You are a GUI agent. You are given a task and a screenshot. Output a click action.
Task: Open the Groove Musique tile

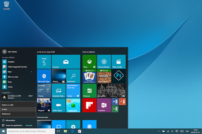(x=104, y=62)
